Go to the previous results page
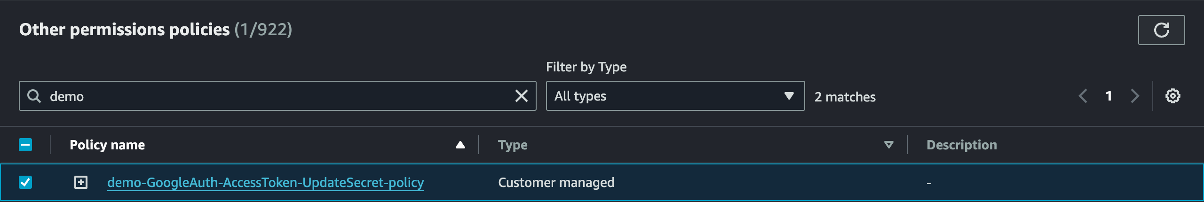The height and width of the screenshot is (202, 1204). (x=1083, y=96)
